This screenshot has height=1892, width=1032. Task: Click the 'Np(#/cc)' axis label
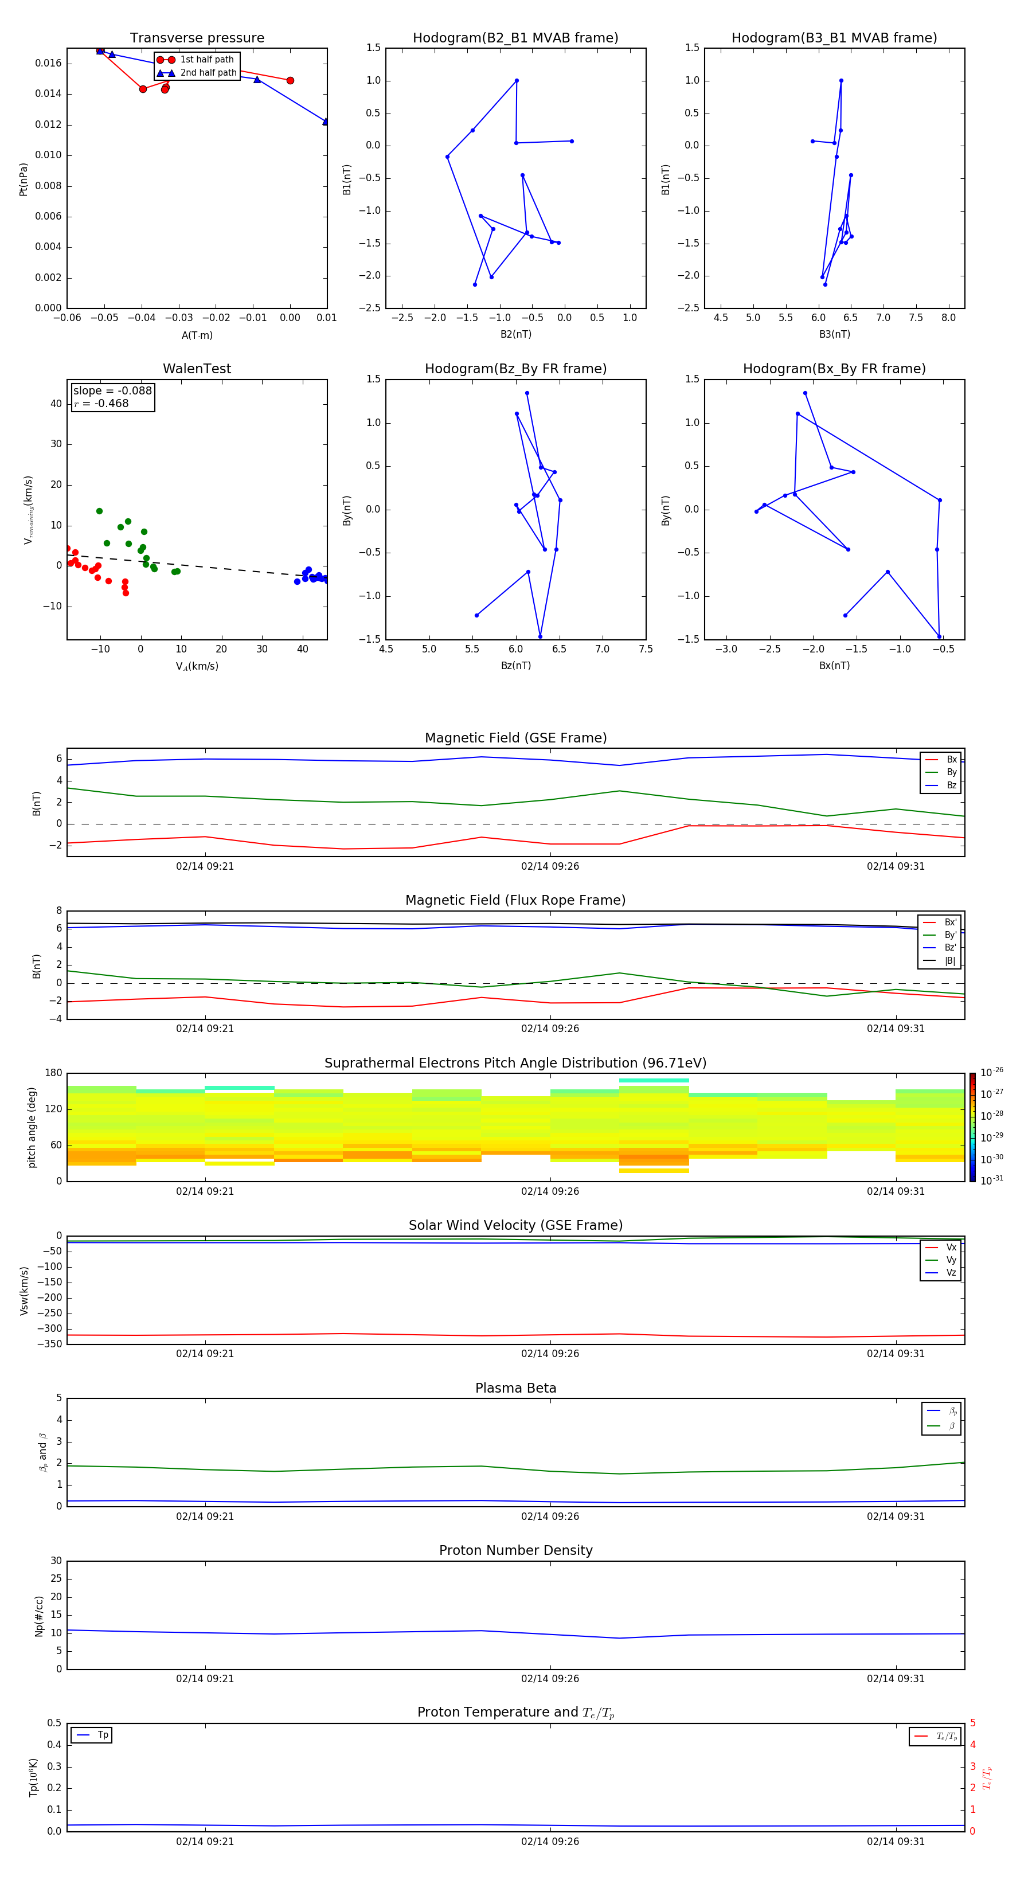pos(39,1616)
